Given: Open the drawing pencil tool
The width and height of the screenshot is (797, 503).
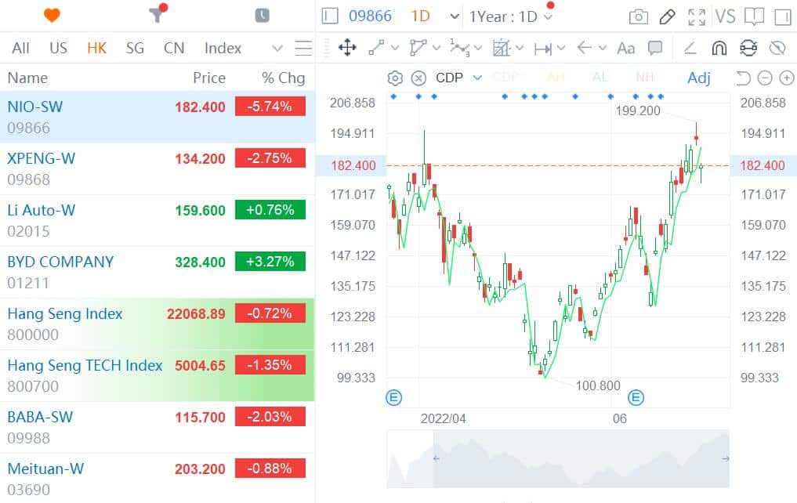Looking at the screenshot, I should click(x=667, y=16).
